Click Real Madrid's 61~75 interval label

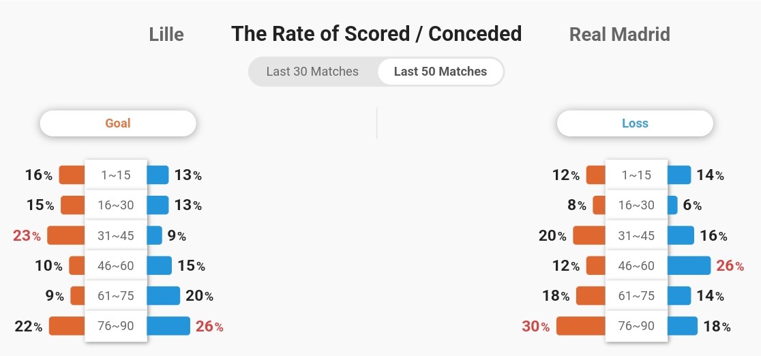click(636, 296)
